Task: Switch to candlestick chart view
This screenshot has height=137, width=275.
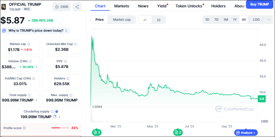Action: [159, 20]
